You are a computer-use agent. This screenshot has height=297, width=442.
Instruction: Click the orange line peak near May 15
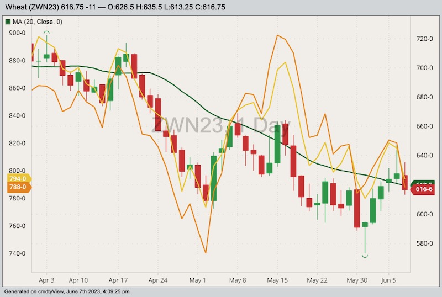click(x=277, y=36)
